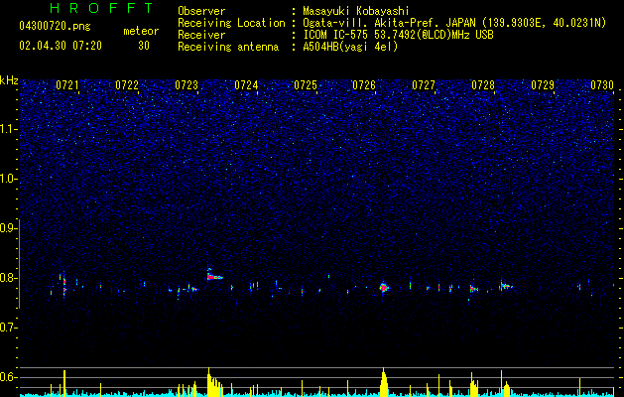Click the vertical gray frequency range bar
624x397 pixels.
coord(20,263)
